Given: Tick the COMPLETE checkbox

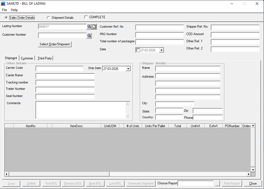Looking at the screenshot, I should [86, 17].
